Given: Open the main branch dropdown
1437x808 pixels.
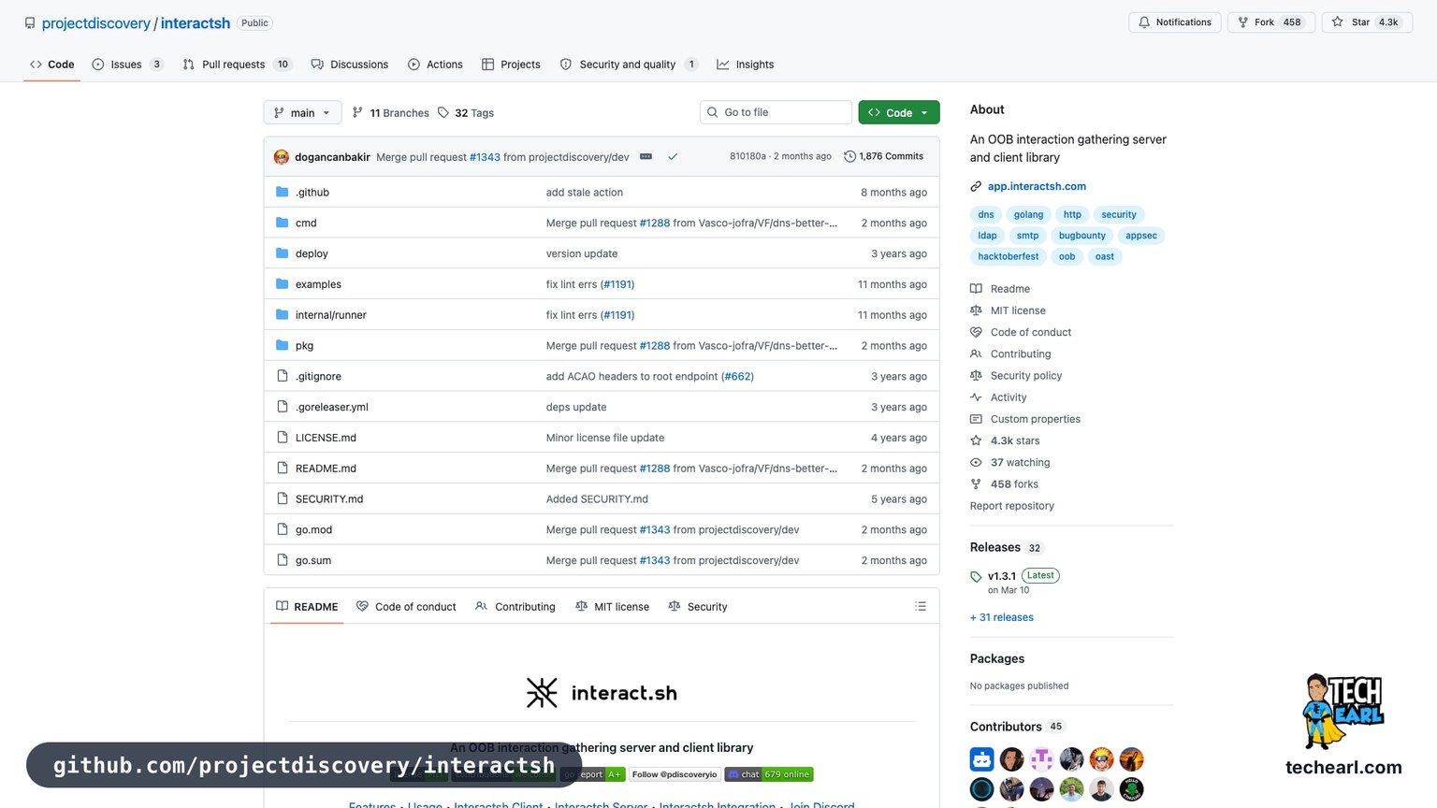Looking at the screenshot, I should coord(302,112).
